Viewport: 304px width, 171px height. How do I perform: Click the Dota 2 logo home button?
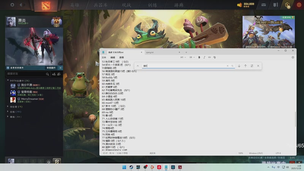pyautogui.click(x=46, y=5)
